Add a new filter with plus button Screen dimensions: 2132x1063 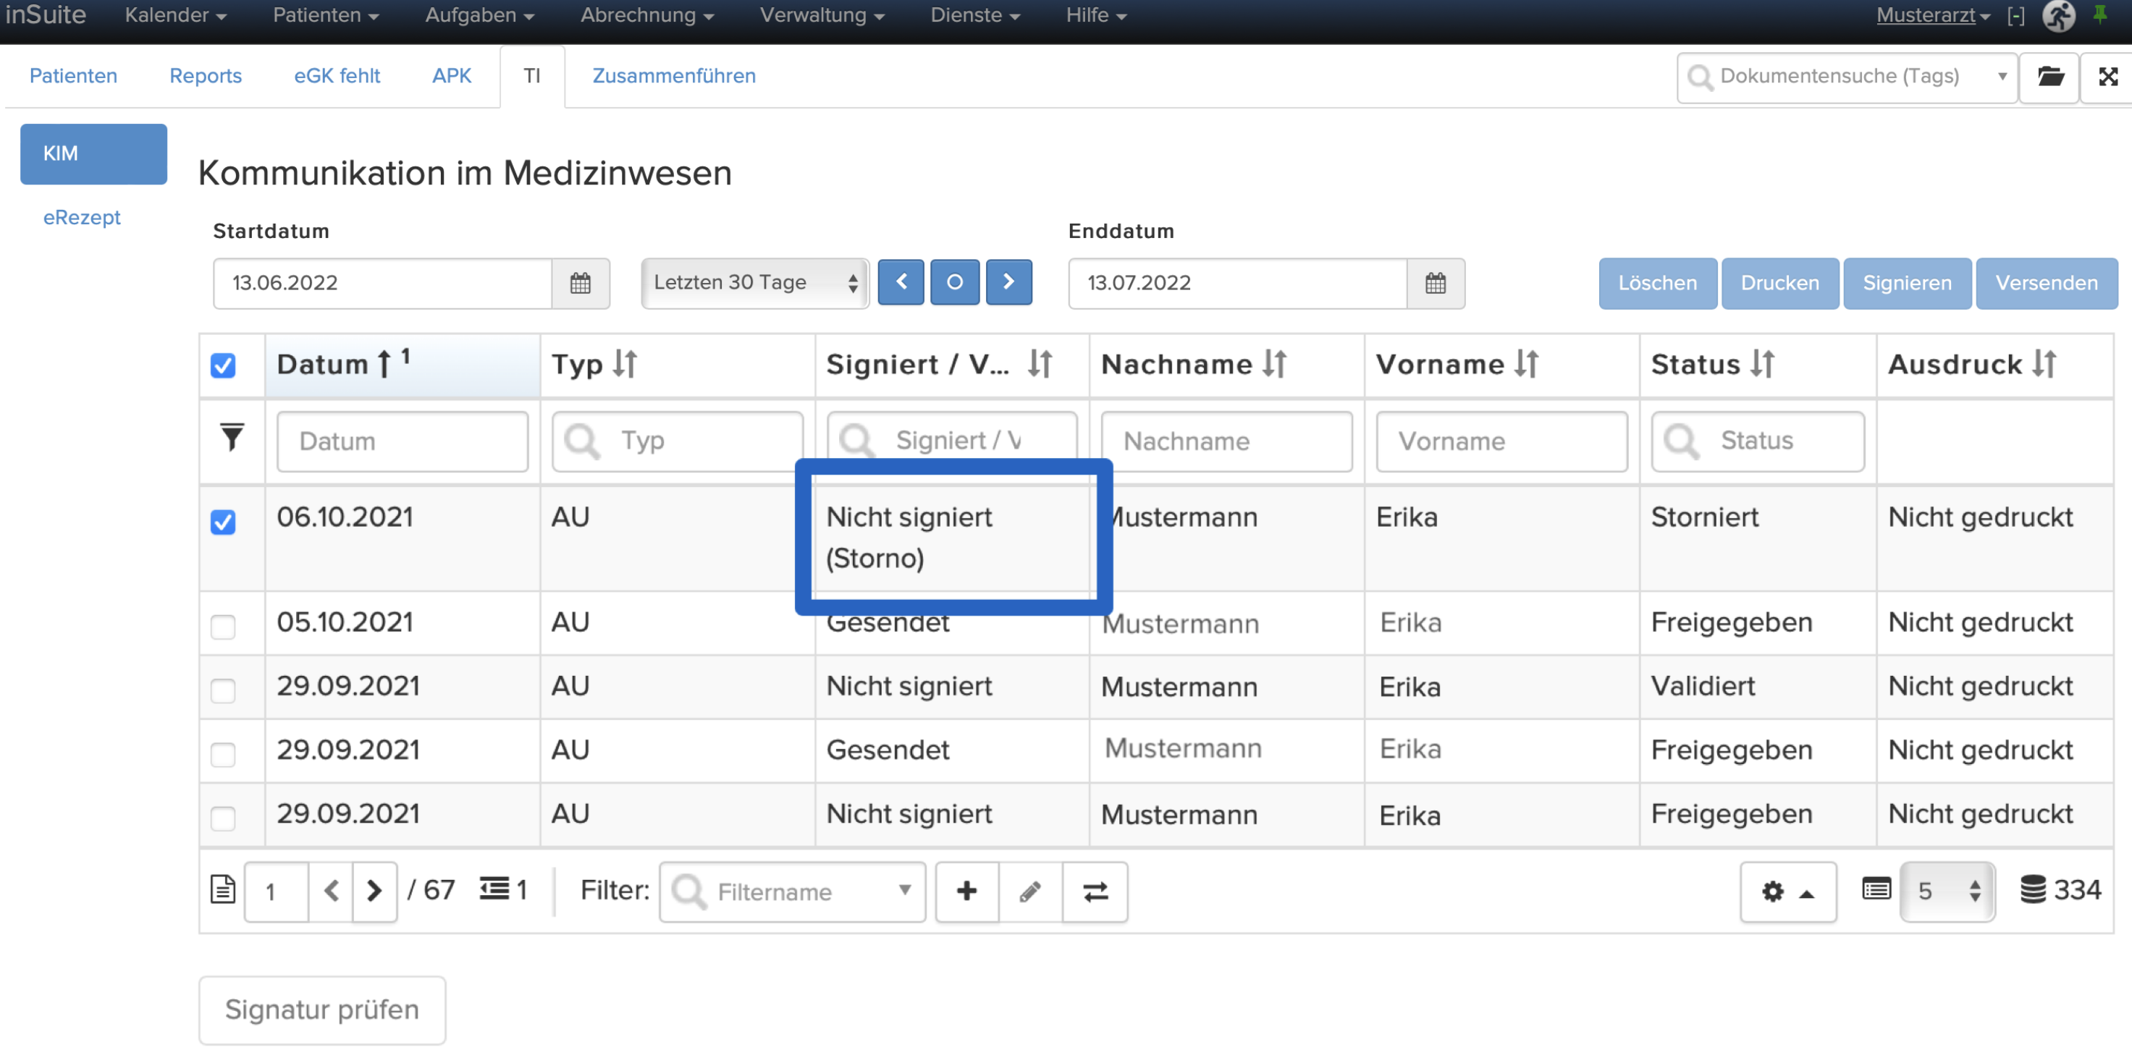(x=966, y=891)
